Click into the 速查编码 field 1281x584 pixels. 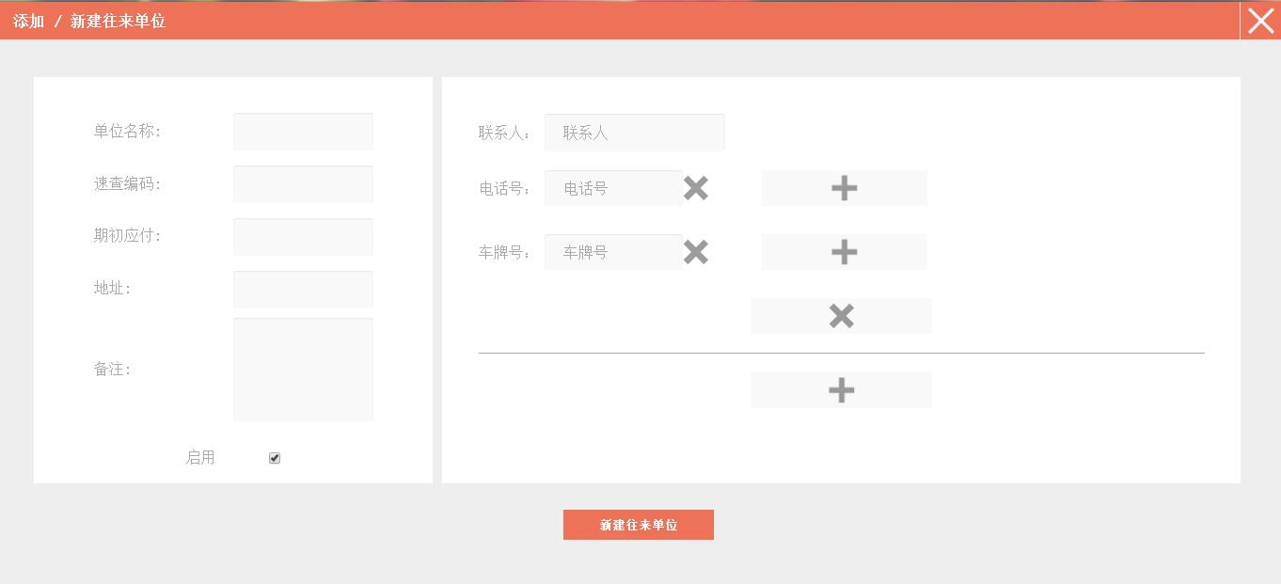click(x=303, y=184)
